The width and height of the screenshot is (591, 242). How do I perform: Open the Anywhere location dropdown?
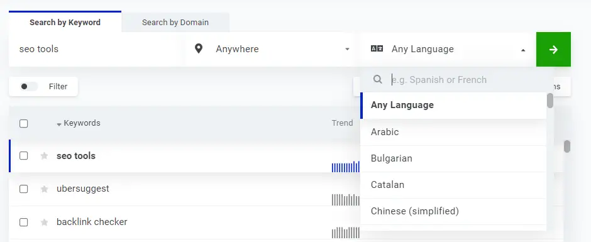pyautogui.click(x=270, y=50)
